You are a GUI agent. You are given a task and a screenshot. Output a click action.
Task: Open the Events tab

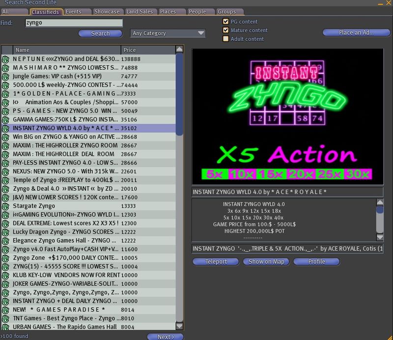pos(78,12)
